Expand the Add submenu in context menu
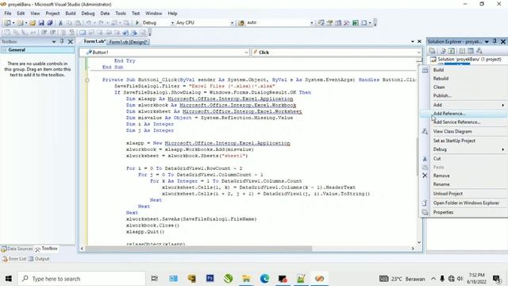Screen dimensions: 508x286 [x=464, y=105]
